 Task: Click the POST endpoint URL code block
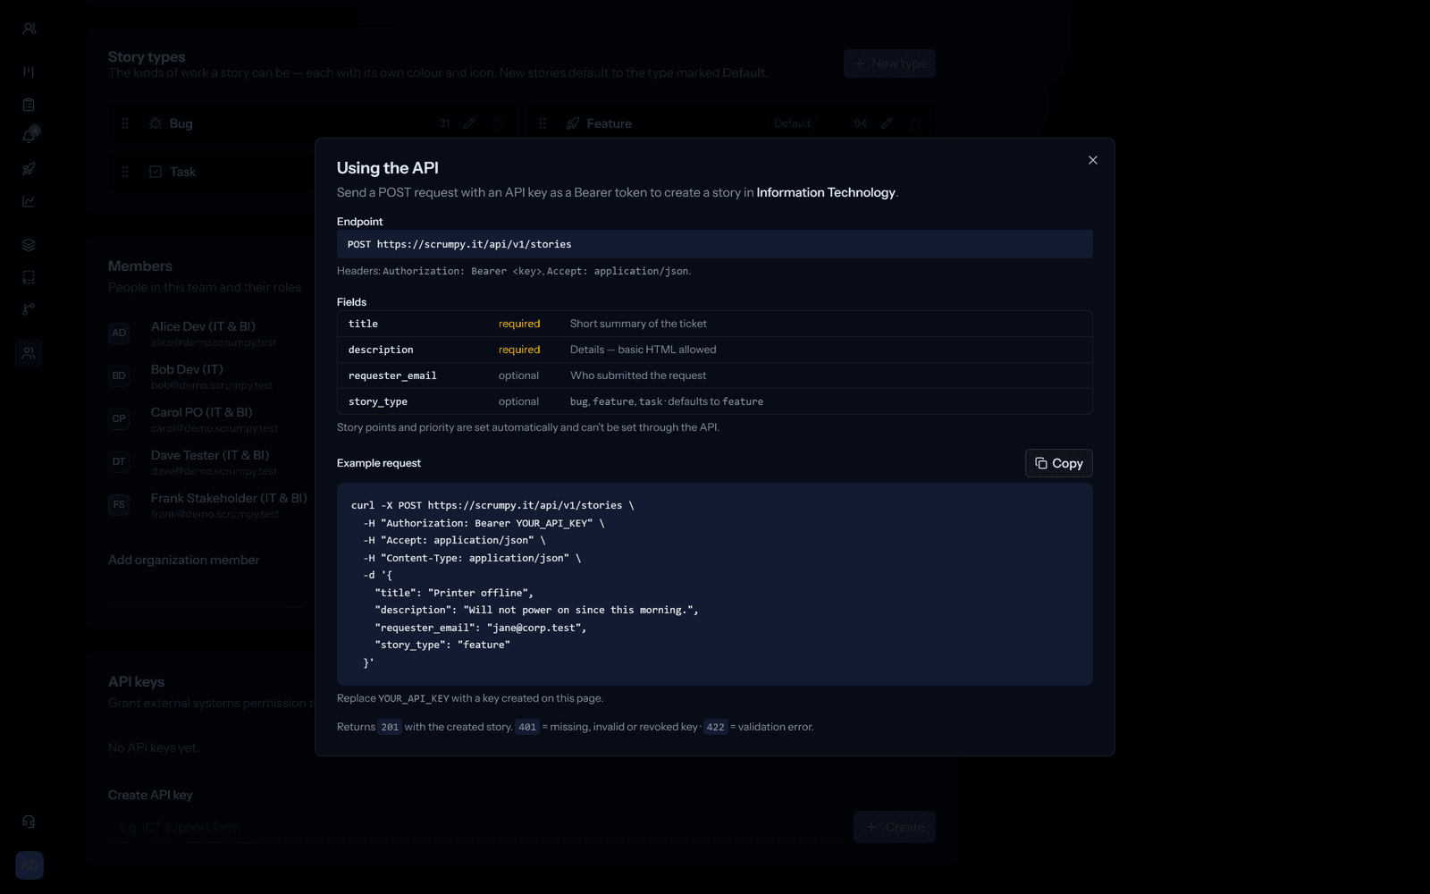tap(714, 244)
